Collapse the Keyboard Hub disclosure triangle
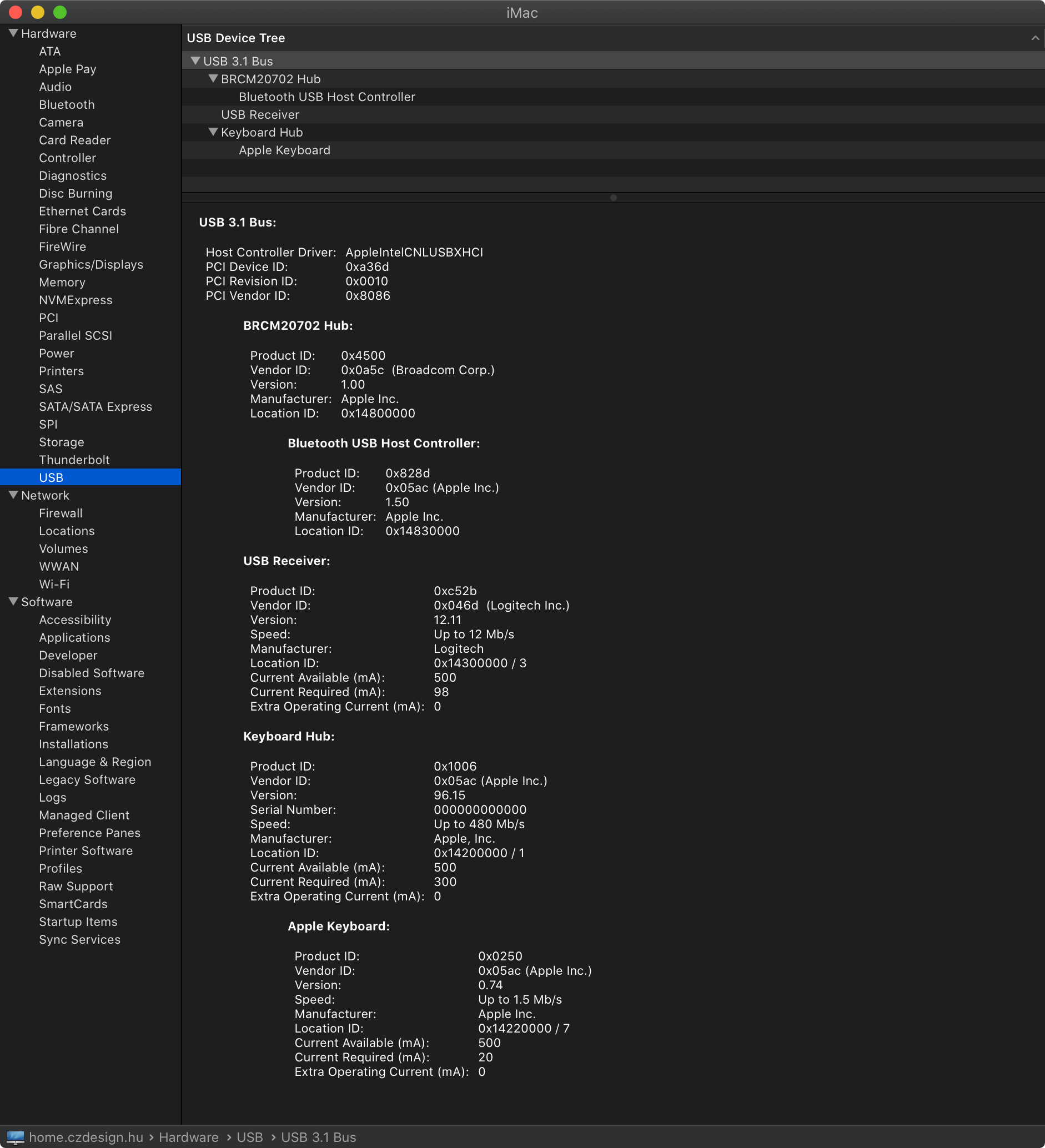The image size is (1045, 1148). (x=213, y=132)
